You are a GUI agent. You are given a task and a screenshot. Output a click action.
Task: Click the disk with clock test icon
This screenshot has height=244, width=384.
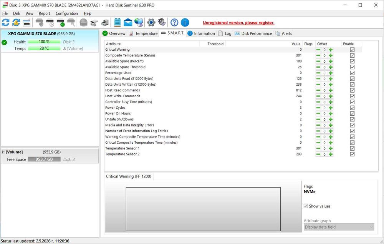[50, 23]
